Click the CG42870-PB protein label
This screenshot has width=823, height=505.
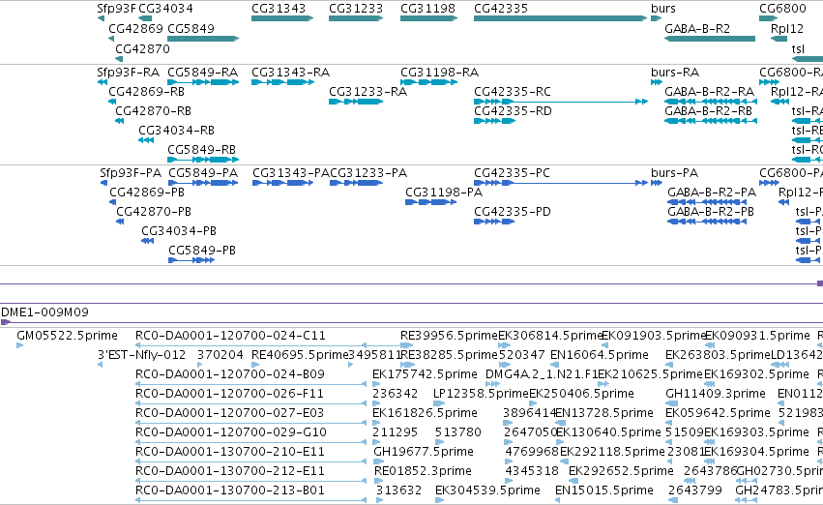click(x=153, y=212)
